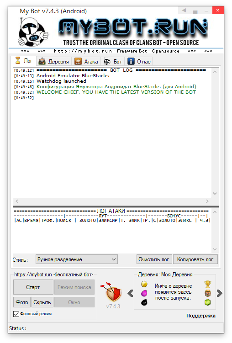The image size is (232, 343).
Task: Click the gear icon on Бот tab
Action: pos(107,62)
